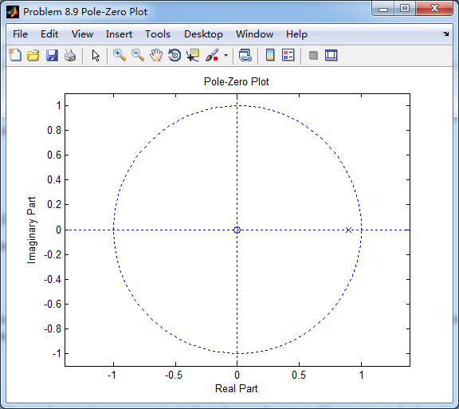The height and width of the screenshot is (409, 459).
Task: Open the Tools menu
Action: pos(158,34)
